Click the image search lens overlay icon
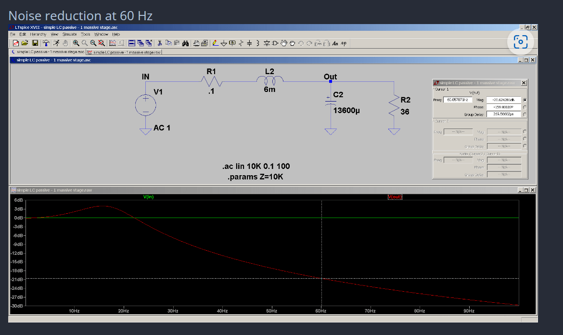The width and height of the screenshot is (563, 335). [520, 42]
